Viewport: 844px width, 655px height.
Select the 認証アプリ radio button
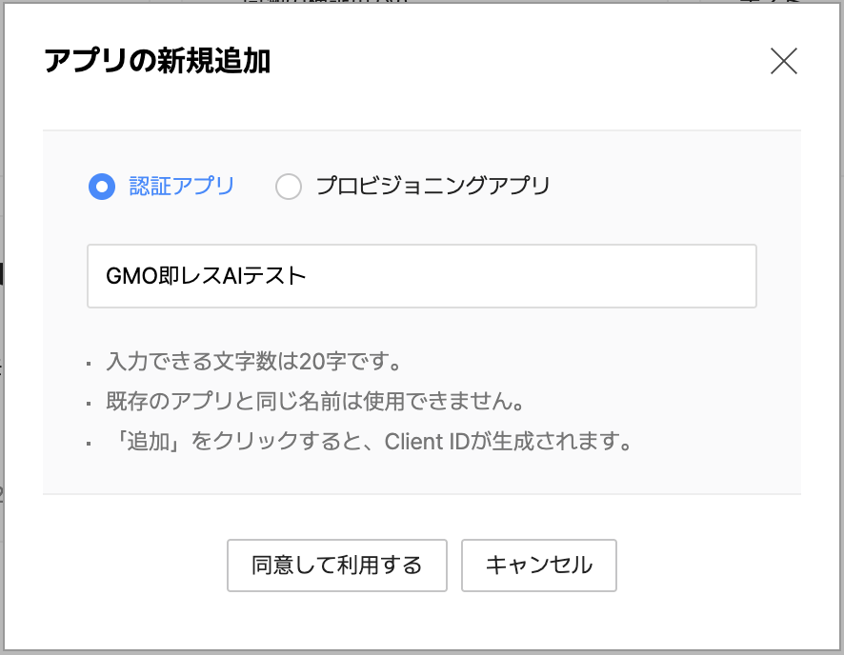tap(101, 186)
